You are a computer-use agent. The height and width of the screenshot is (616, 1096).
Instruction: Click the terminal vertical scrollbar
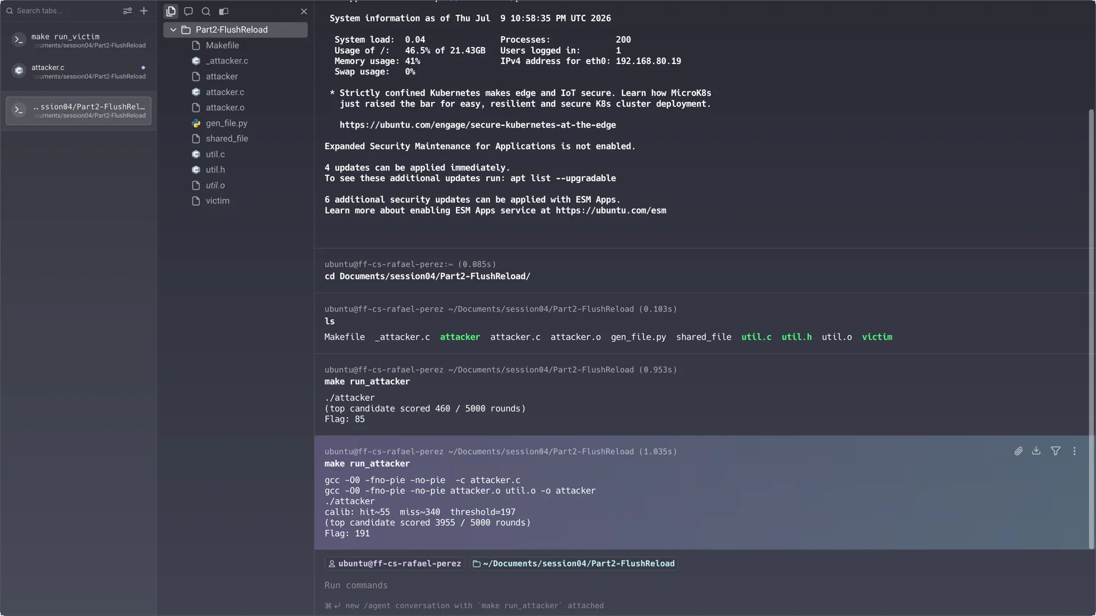(1091, 329)
